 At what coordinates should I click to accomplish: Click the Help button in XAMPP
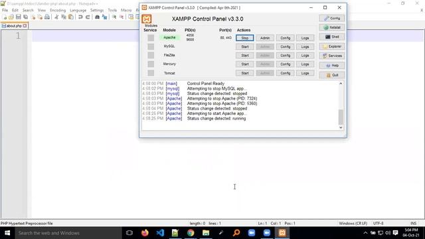tap(332, 65)
